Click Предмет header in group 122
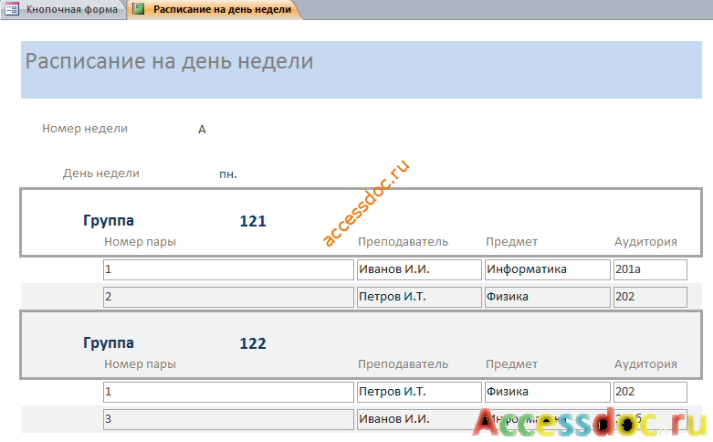 (x=511, y=364)
